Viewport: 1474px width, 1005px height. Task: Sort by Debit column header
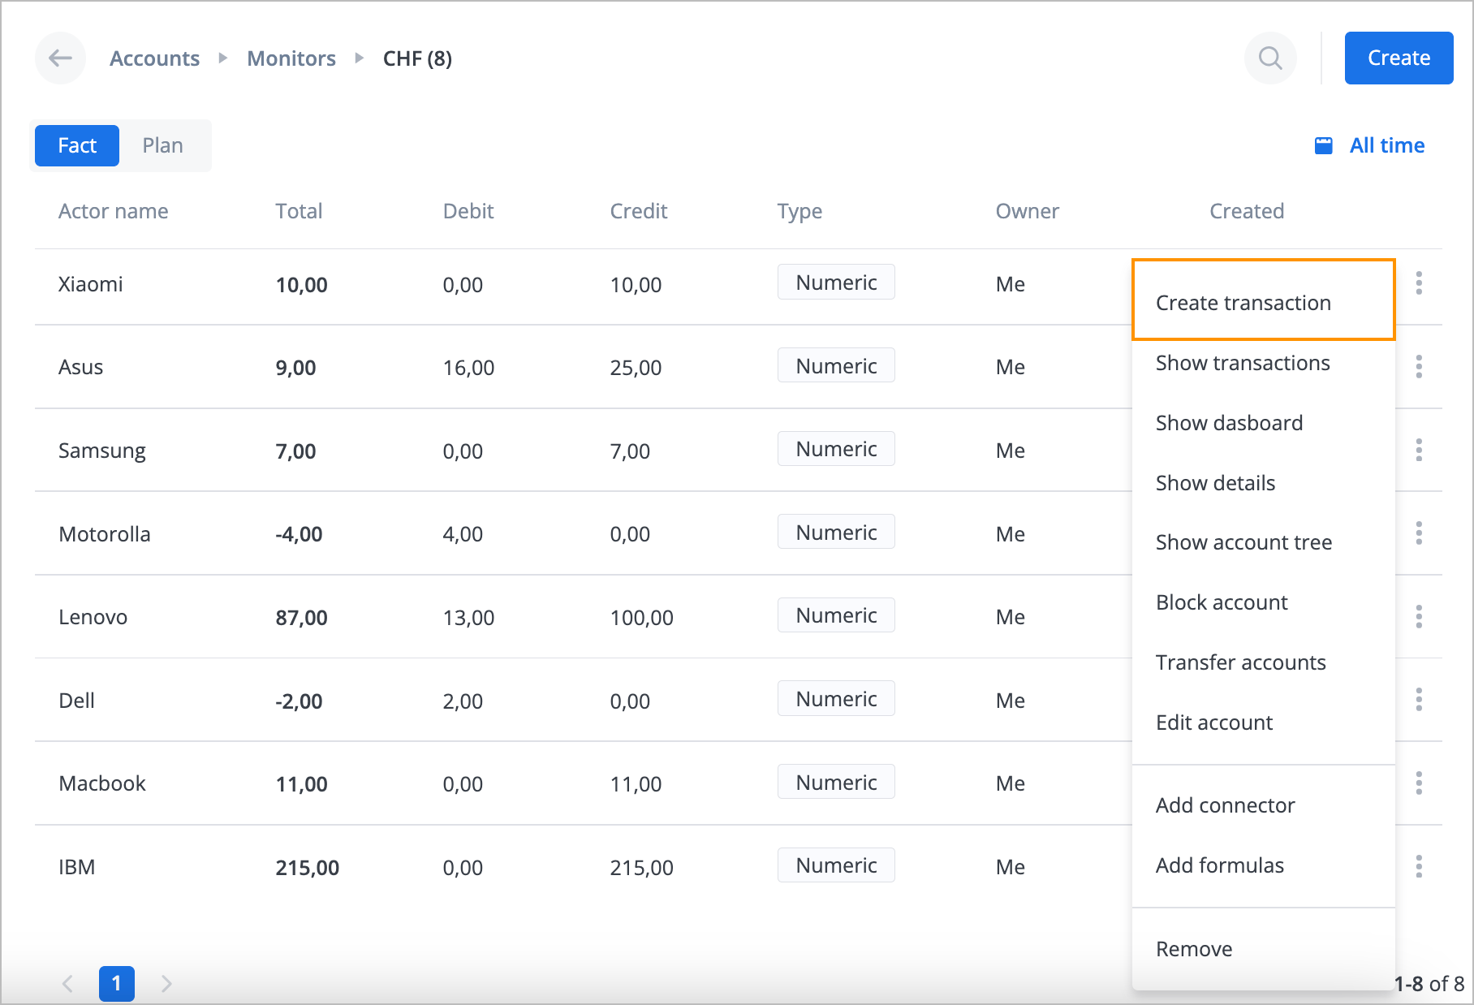click(x=468, y=211)
